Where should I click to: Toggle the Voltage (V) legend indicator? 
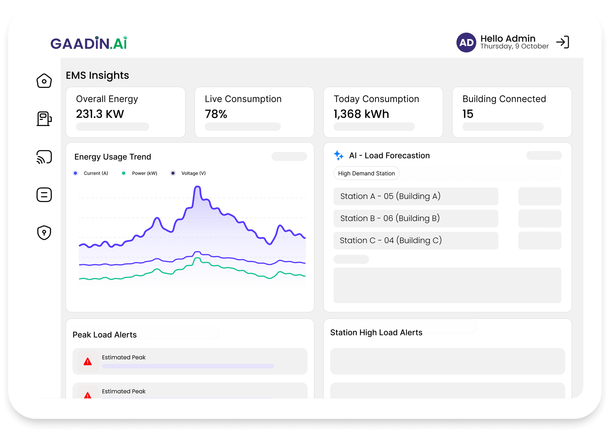[x=173, y=173]
